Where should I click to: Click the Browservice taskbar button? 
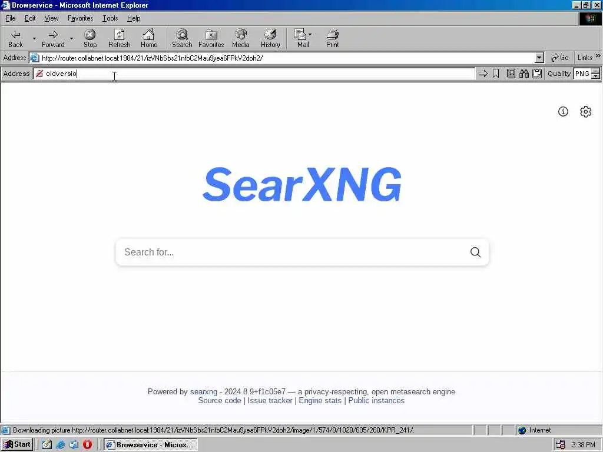pyautogui.click(x=150, y=445)
